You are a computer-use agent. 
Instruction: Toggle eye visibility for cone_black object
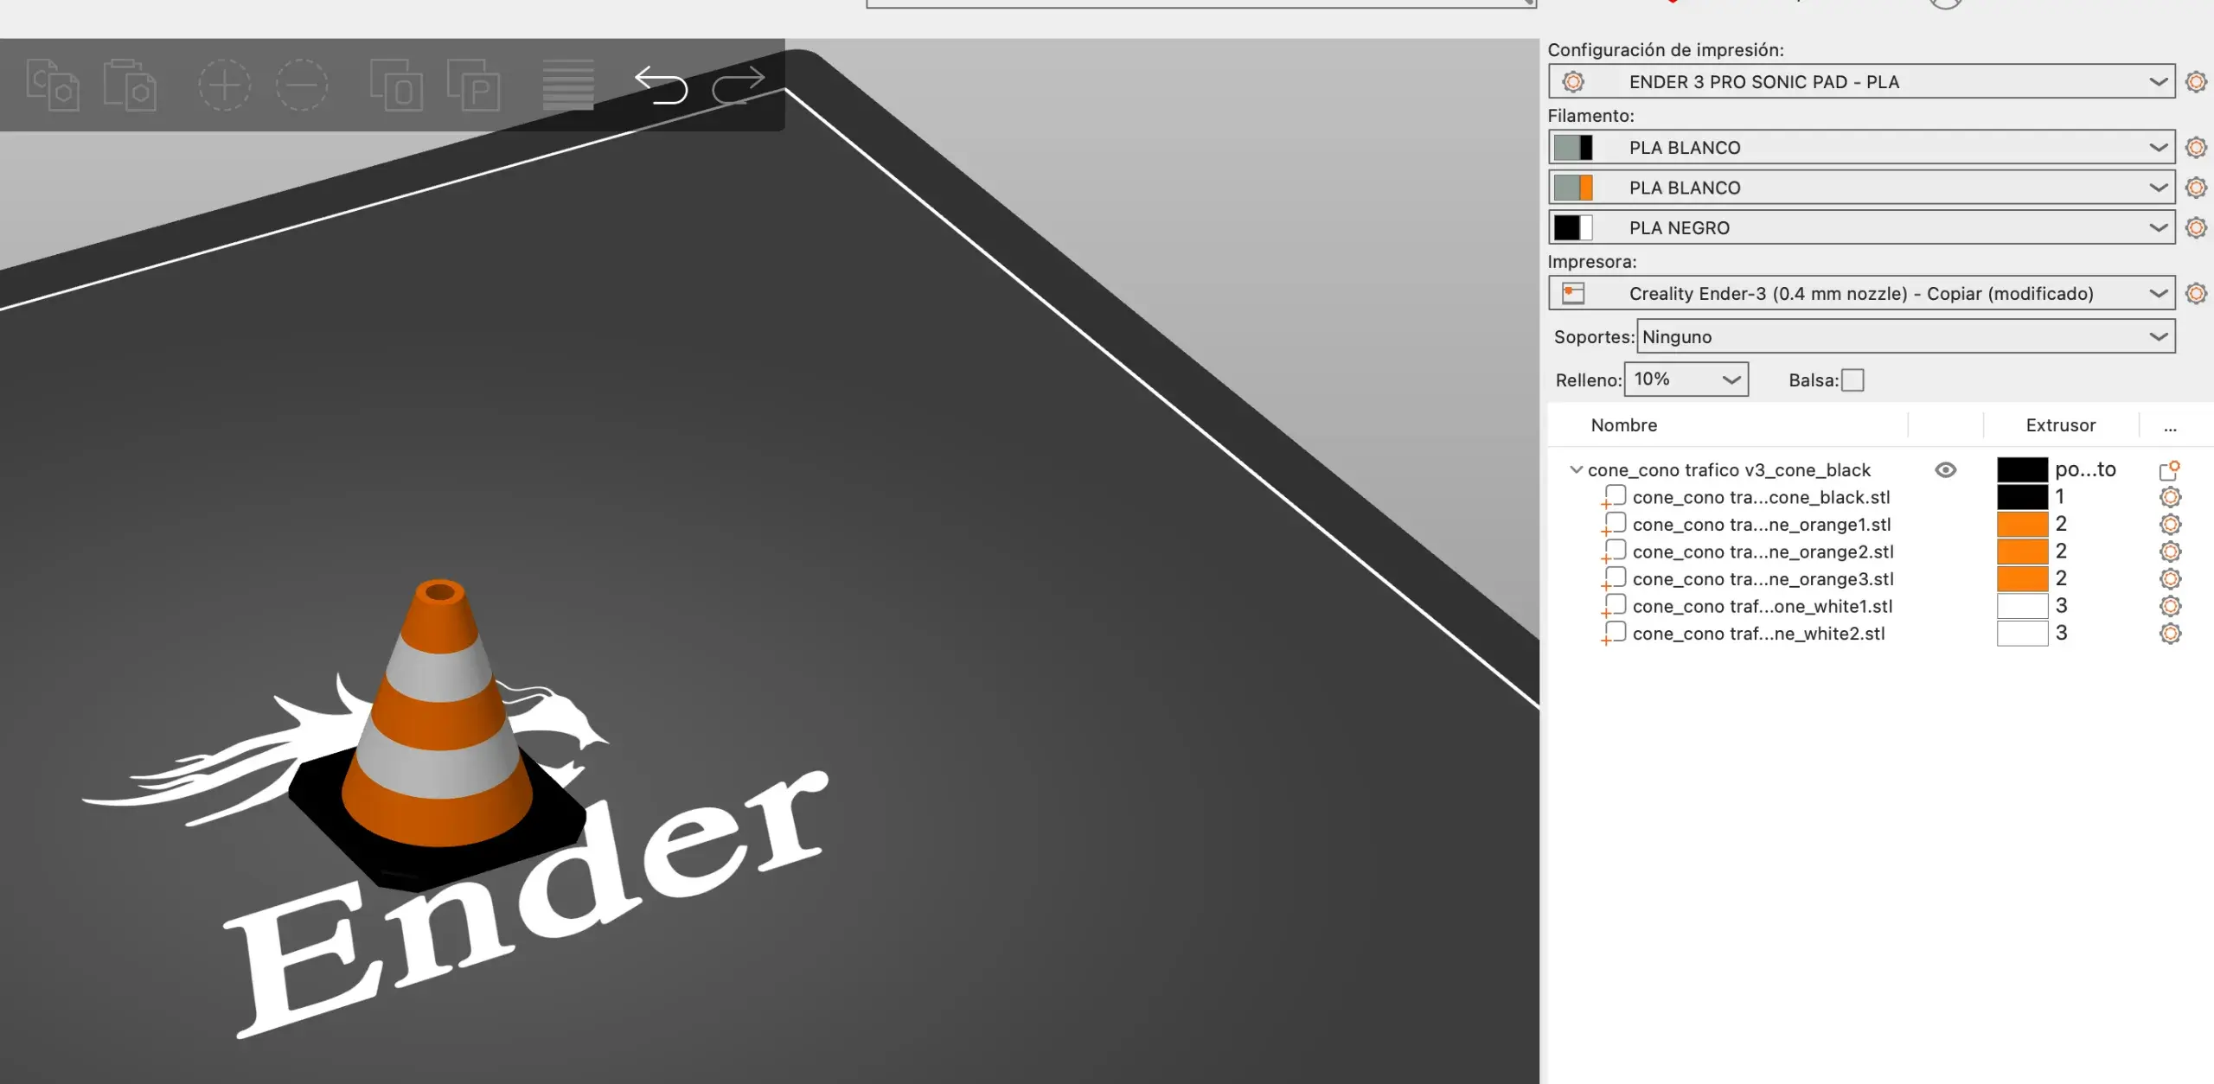coord(1945,470)
